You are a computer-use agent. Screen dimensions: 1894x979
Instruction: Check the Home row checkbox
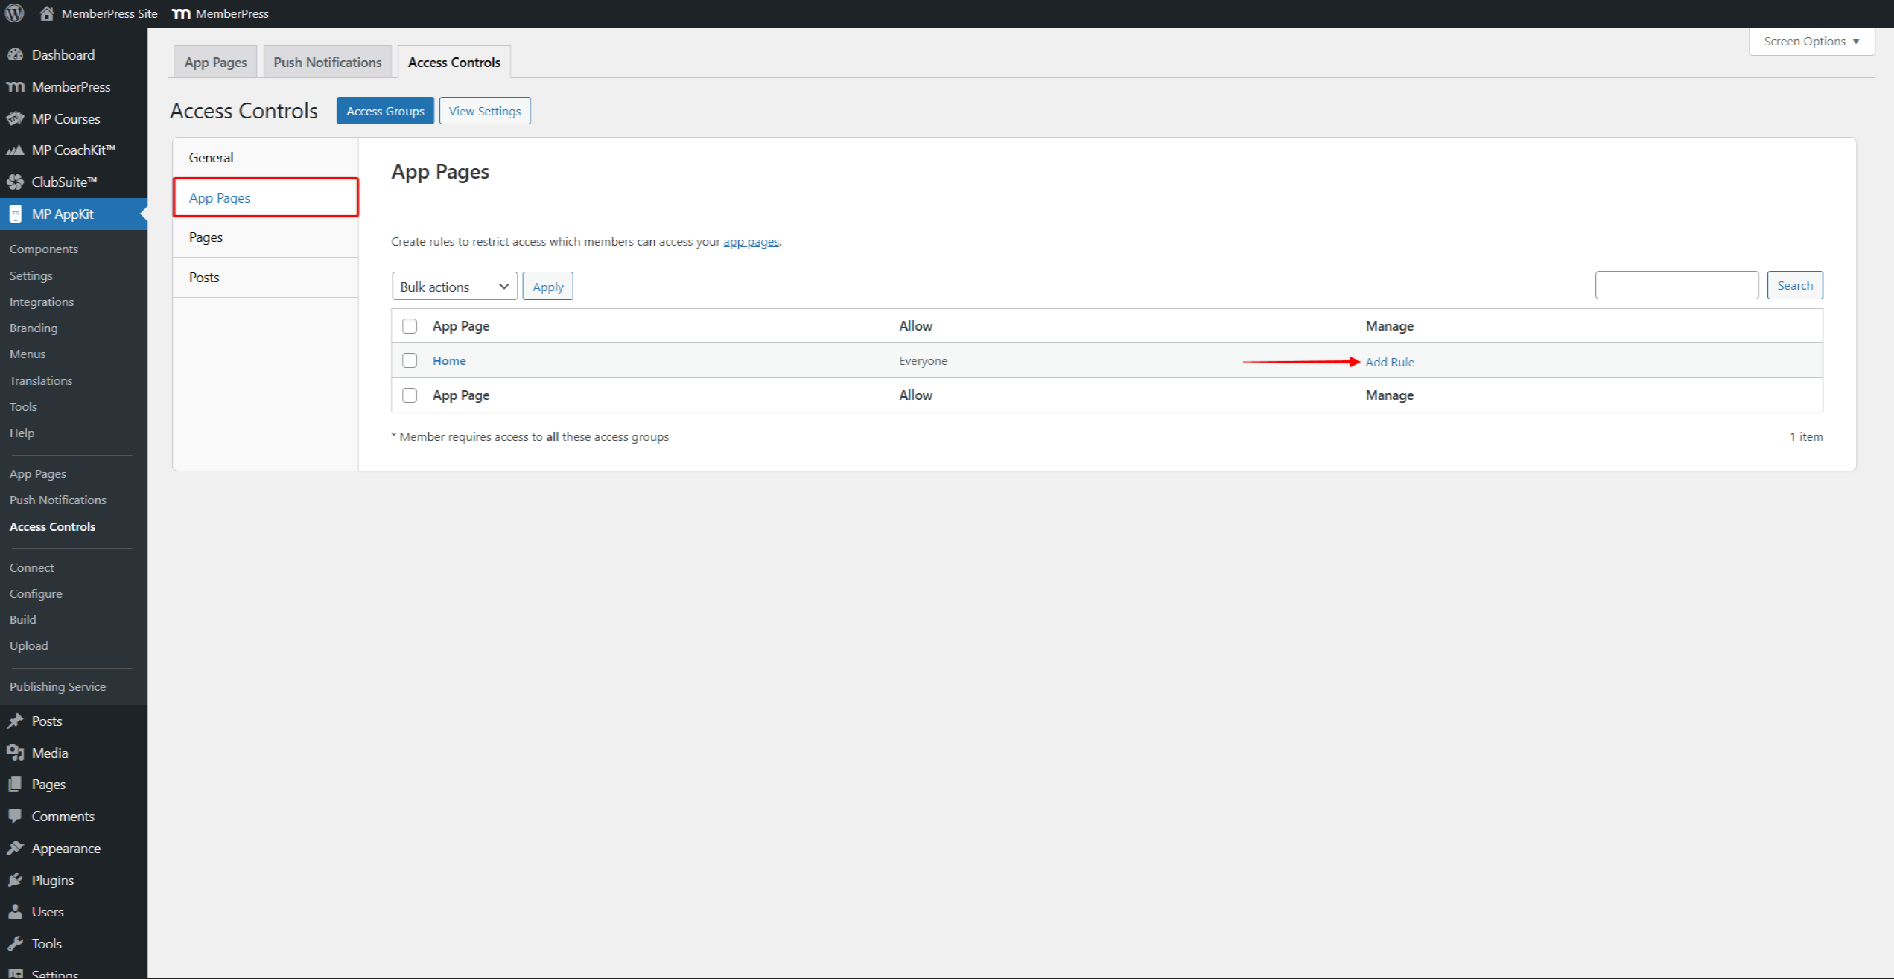(x=410, y=360)
